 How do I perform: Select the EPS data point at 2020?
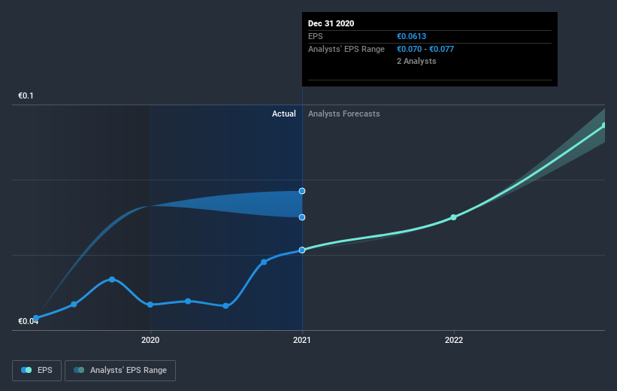pyautogui.click(x=150, y=305)
